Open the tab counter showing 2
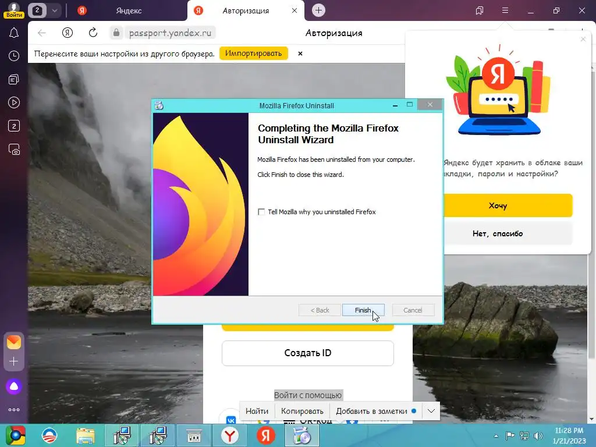This screenshot has width=596, height=447. pyautogui.click(x=37, y=10)
